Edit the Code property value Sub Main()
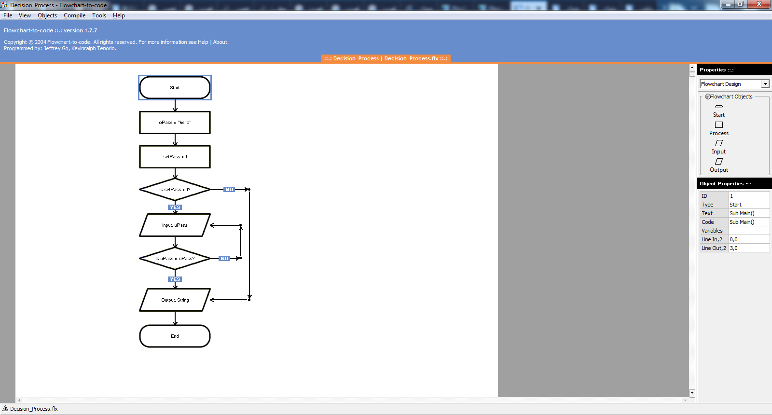The height and width of the screenshot is (415, 772). (x=749, y=222)
